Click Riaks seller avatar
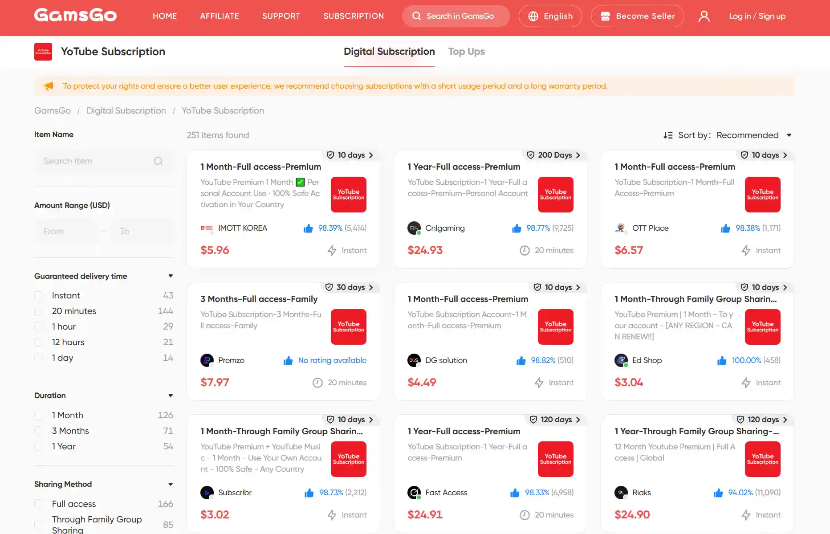The width and height of the screenshot is (830, 534). coord(621,493)
